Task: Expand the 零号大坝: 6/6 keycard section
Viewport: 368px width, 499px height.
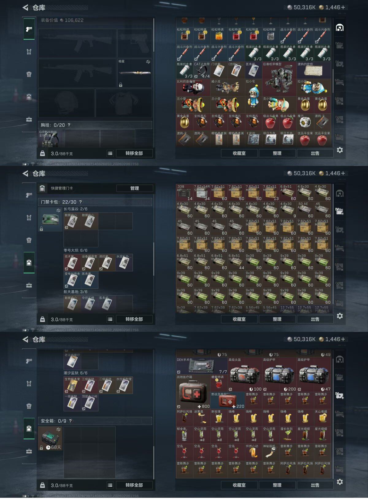Action: click(75, 250)
